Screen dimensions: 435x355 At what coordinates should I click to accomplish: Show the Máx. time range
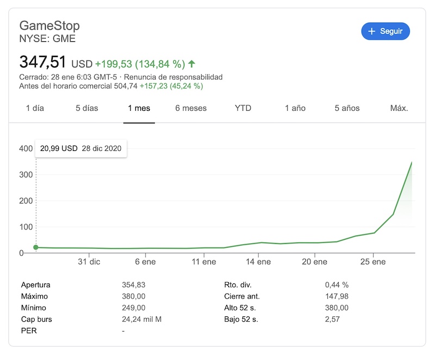coord(399,108)
